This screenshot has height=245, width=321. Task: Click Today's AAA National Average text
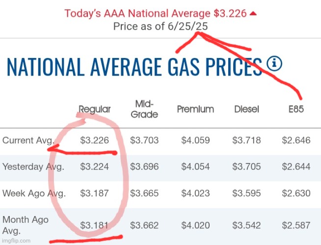[137, 14]
